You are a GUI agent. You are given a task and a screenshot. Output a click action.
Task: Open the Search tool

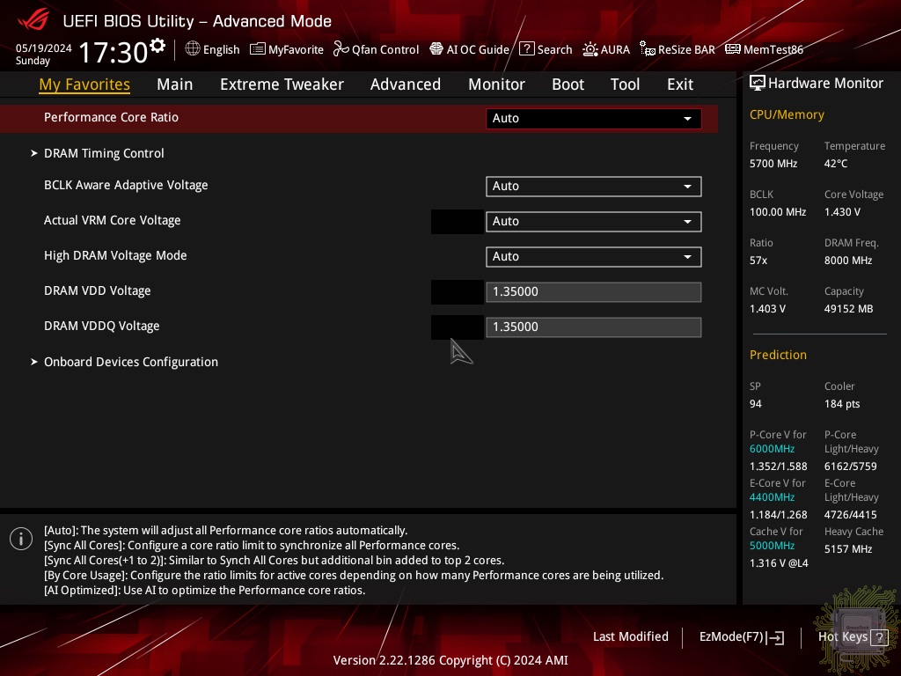tap(546, 49)
